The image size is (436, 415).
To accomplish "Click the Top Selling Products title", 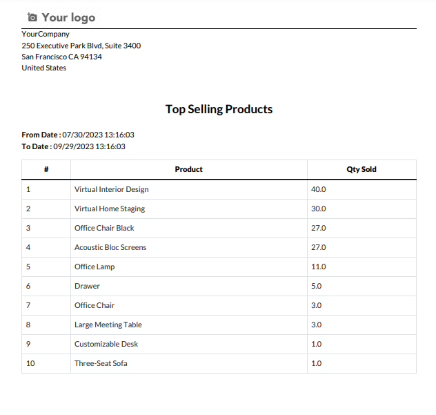I will [219, 109].
